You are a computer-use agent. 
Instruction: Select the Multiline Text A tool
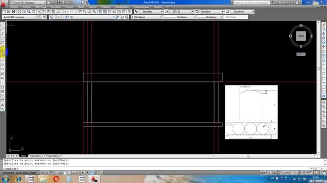click(3, 105)
